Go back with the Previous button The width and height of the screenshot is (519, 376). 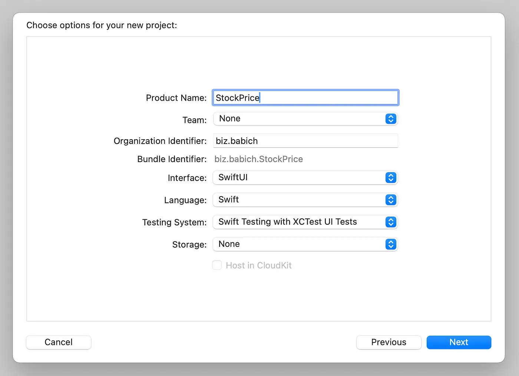[389, 342]
